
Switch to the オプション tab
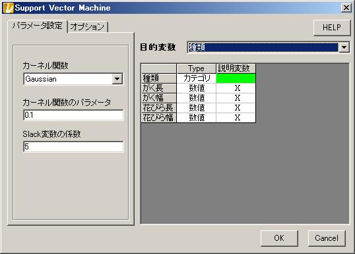coord(88,27)
